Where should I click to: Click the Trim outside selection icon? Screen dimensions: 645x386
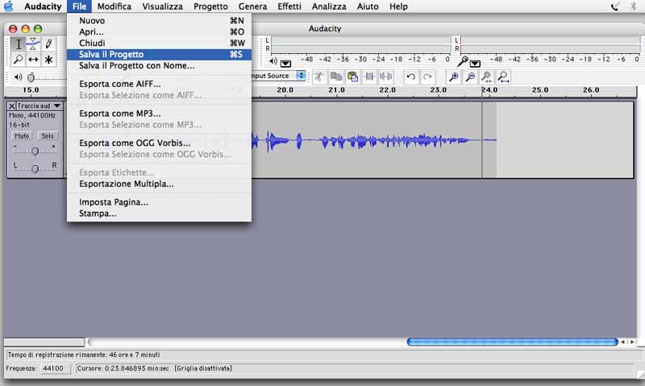(369, 77)
